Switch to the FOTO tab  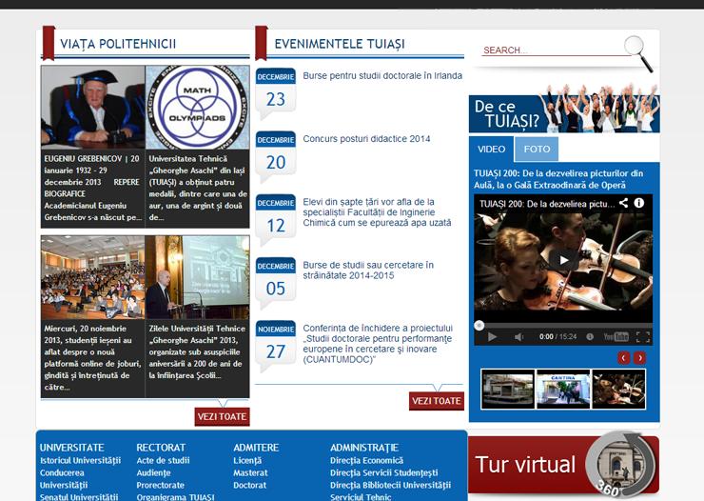click(x=537, y=150)
